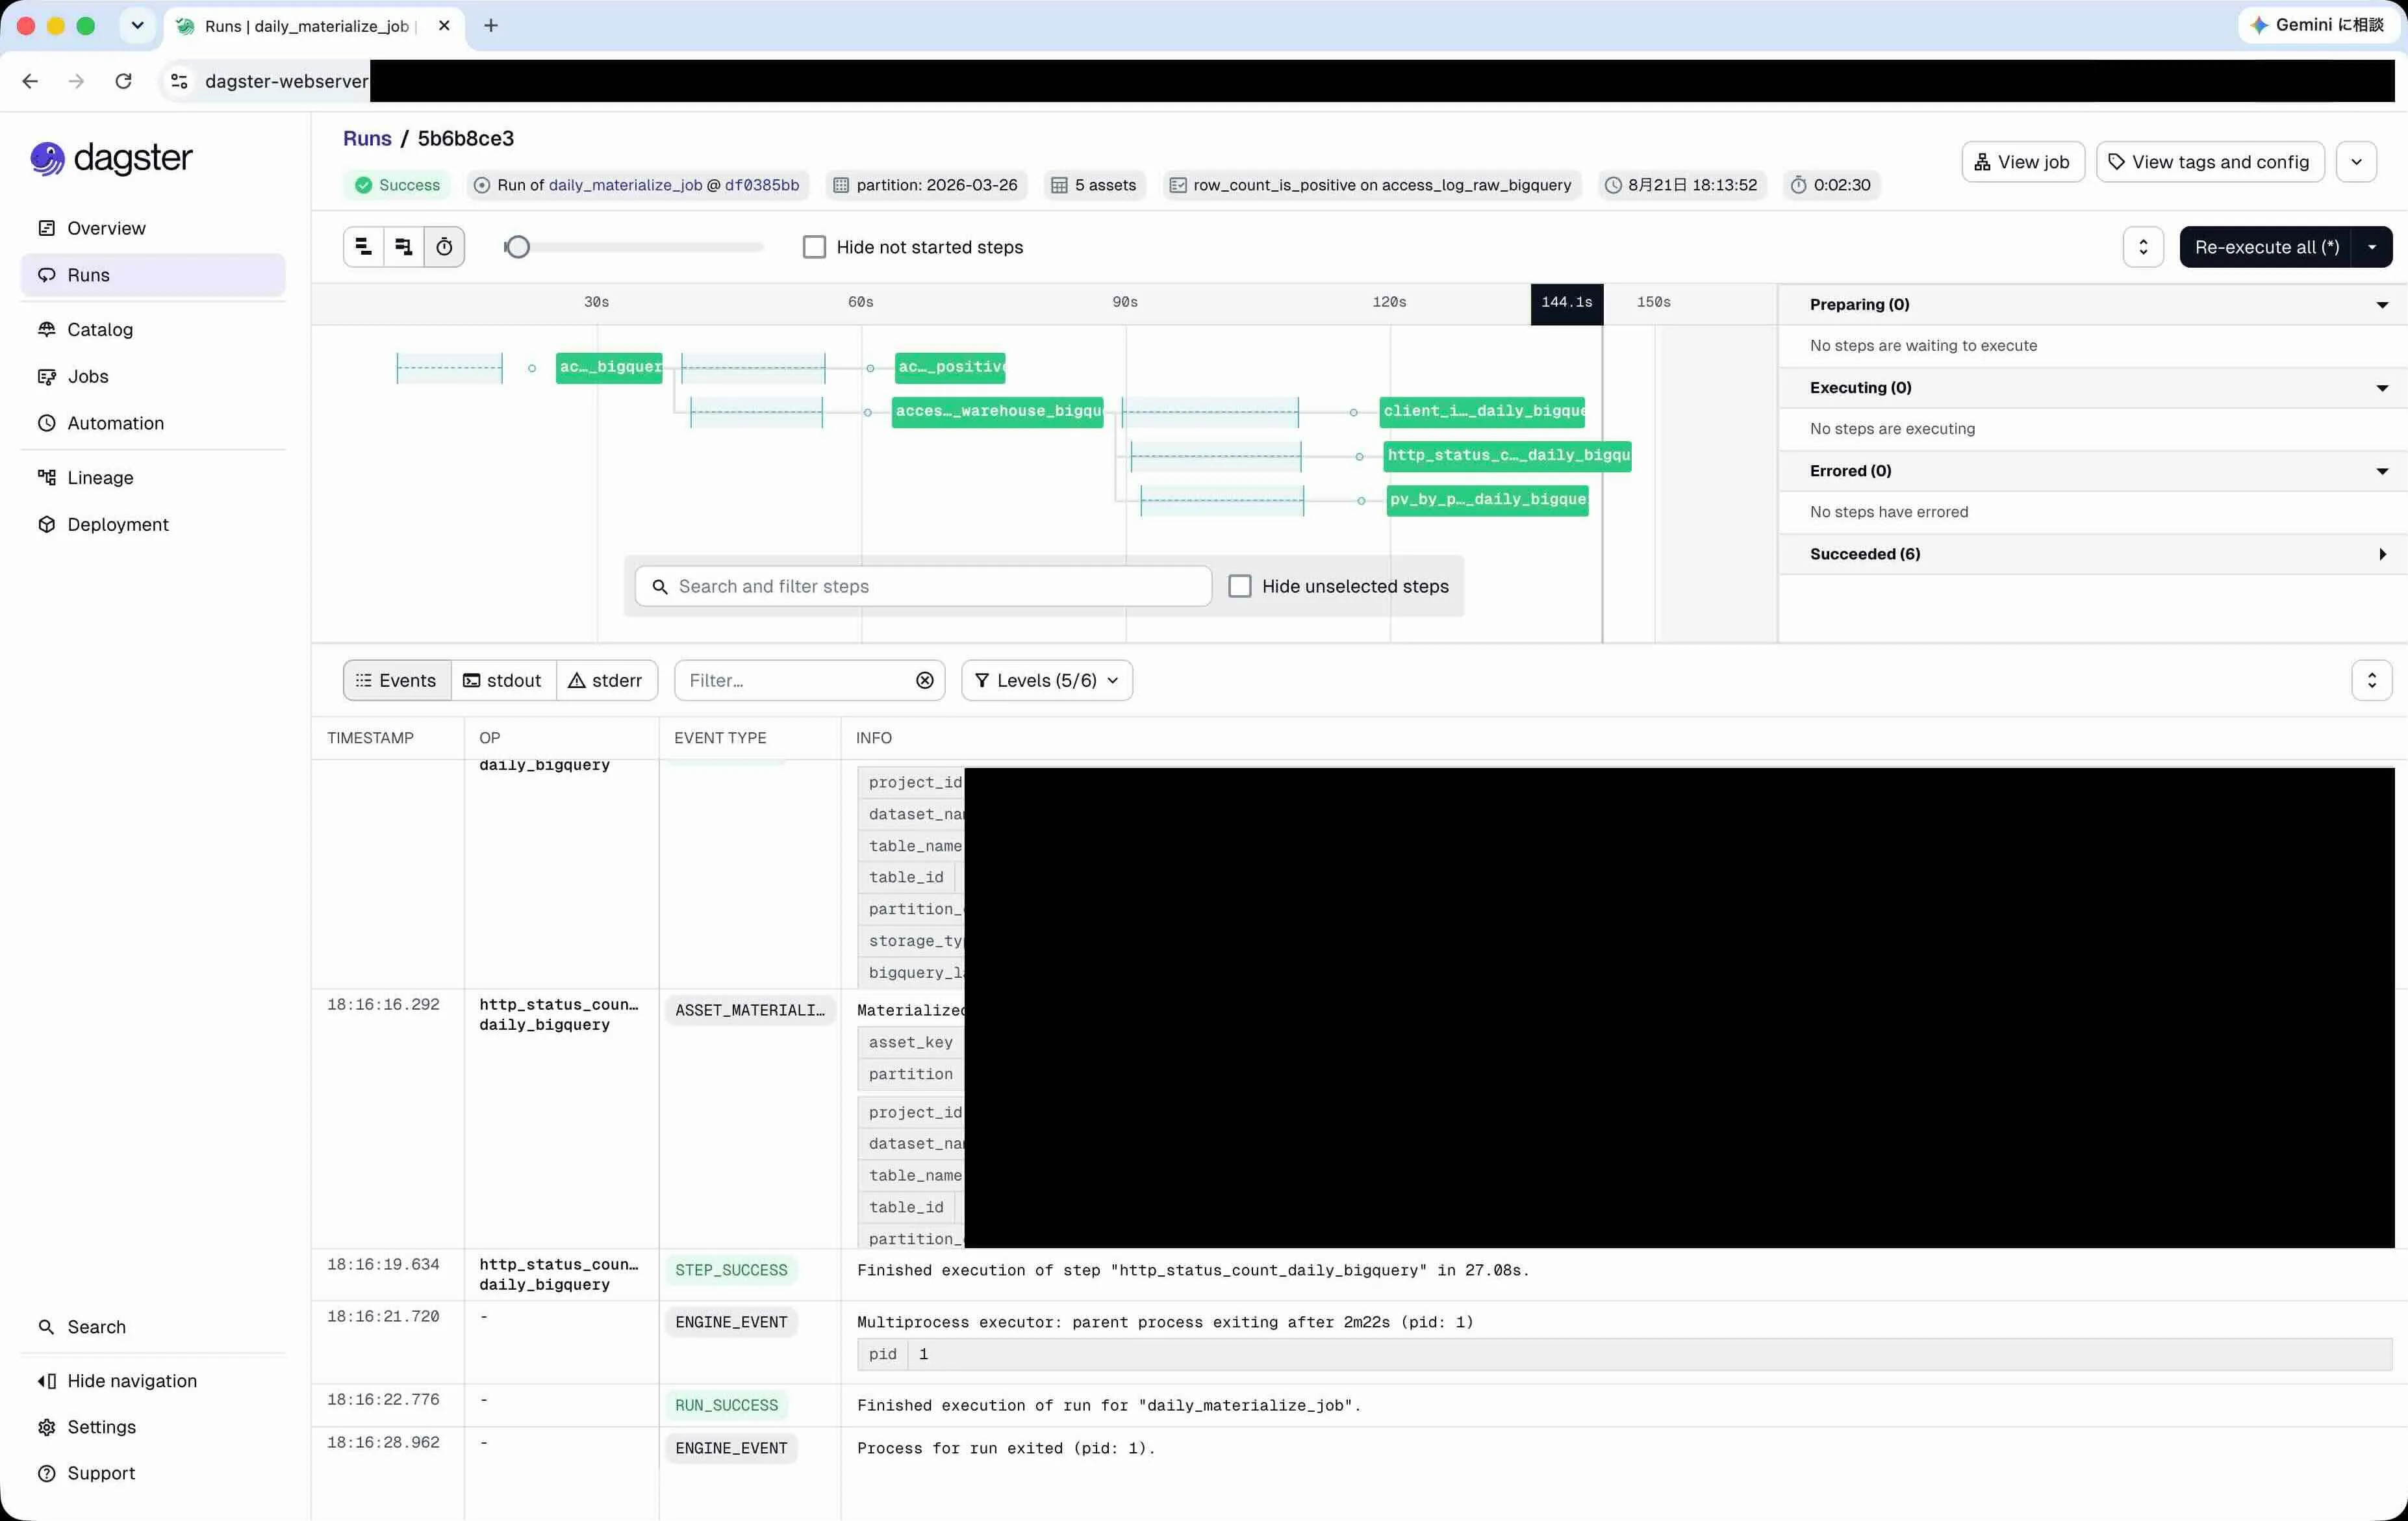Image resolution: width=2408 pixels, height=1521 pixels.
Task: Focus the Search and filter steps field
Action: [923, 586]
